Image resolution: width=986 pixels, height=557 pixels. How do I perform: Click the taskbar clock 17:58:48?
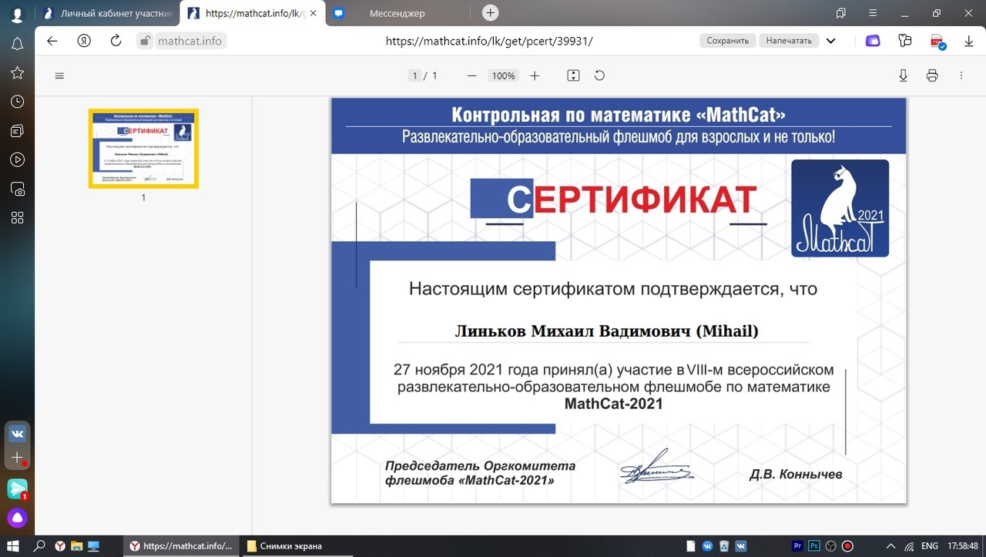(964, 546)
